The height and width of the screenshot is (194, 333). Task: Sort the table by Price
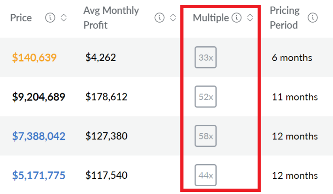(x=63, y=18)
